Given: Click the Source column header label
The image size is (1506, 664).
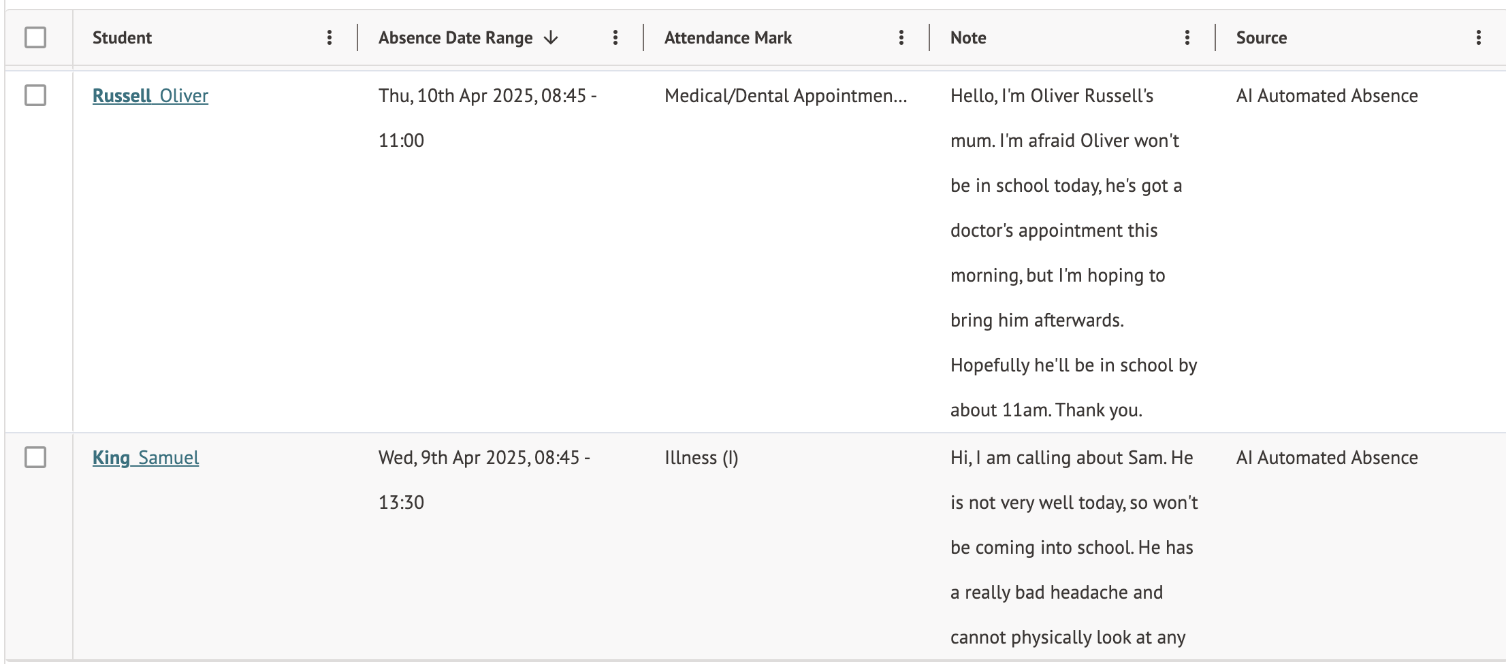Looking at the screenshot, I should [1261, 38].
